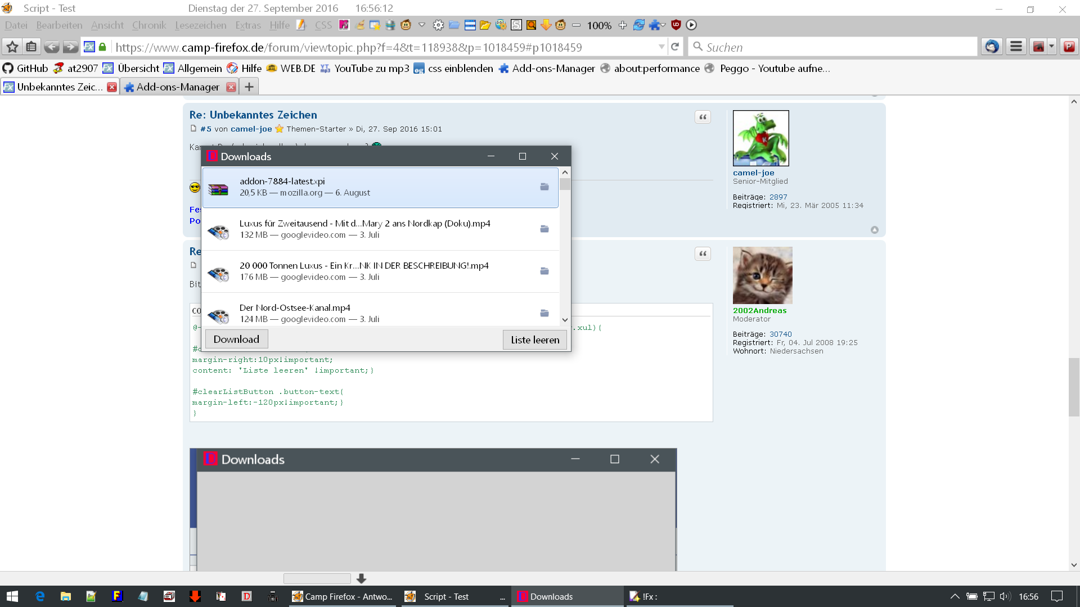Expand the URL bar history dropdown
Screen dimensions: 1080x607
(661, 47)
